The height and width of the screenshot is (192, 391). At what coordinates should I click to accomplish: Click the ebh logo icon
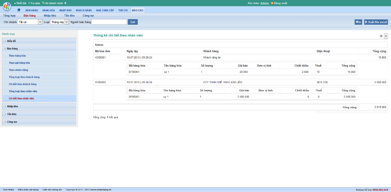coord(7,7)
